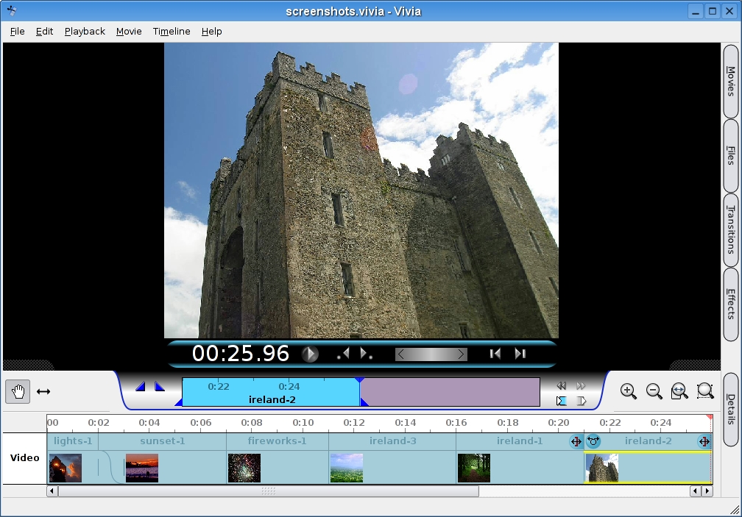
Task: Open the File menu
Action: (x=17, y=31)
